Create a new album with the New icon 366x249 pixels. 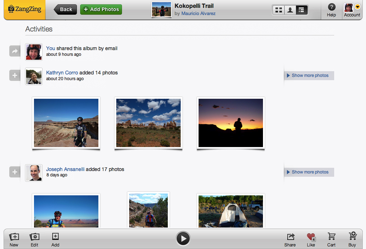coord(14,237)
